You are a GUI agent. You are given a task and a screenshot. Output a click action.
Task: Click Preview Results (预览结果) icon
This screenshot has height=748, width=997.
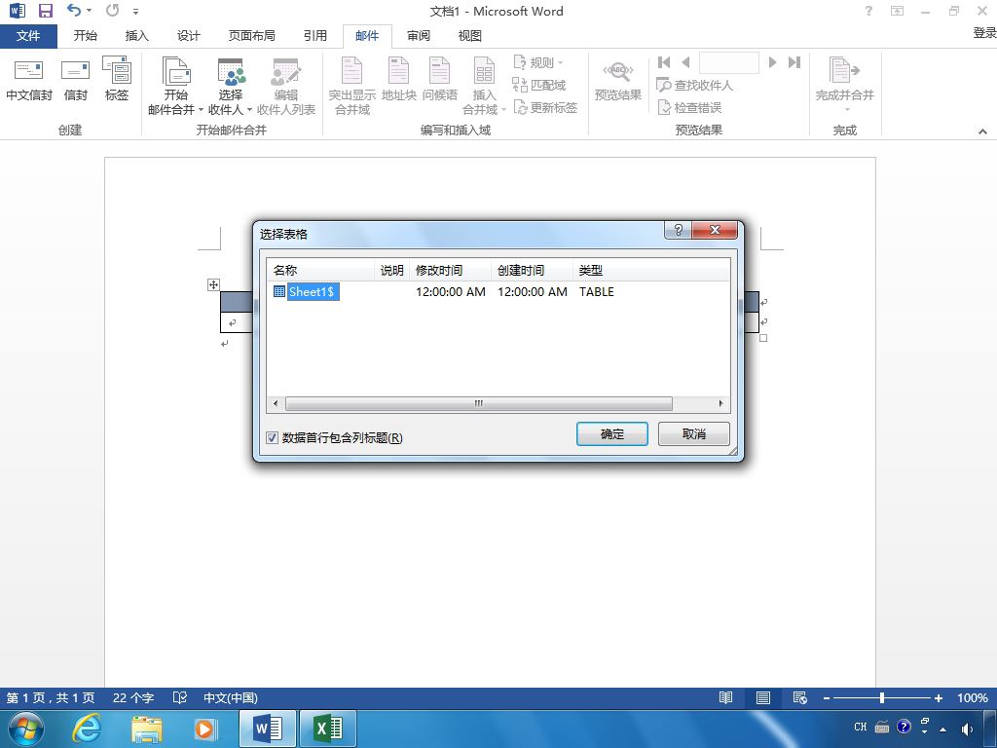point(618,80)
